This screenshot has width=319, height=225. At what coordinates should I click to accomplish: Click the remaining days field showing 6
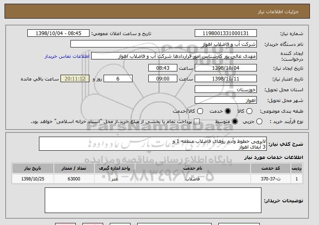point(118,79)
